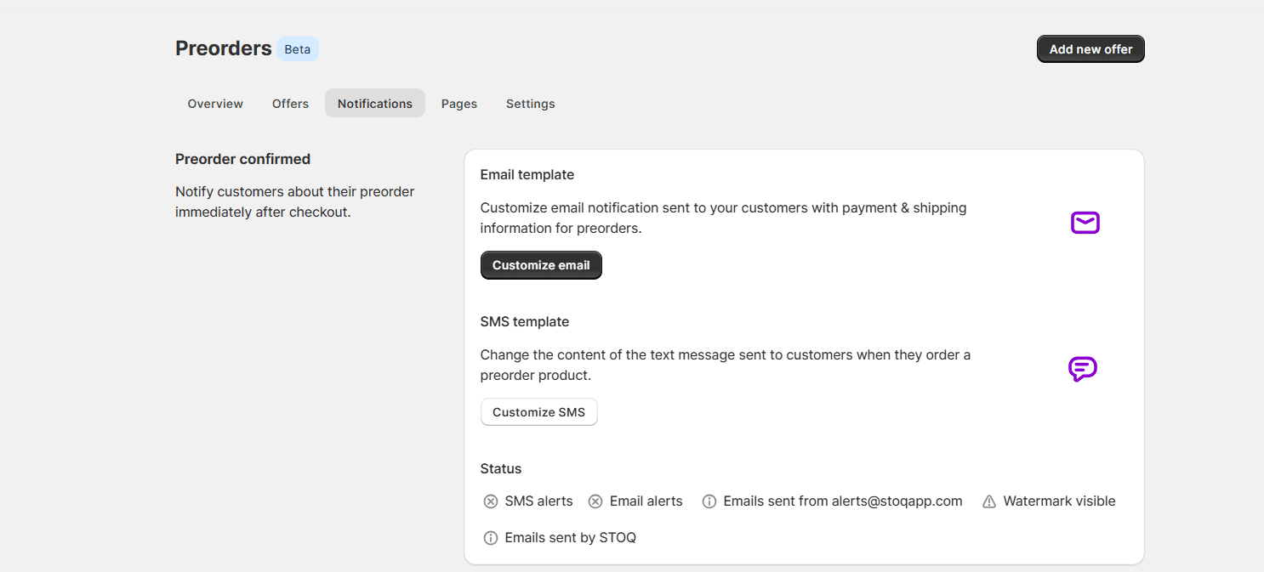The width and height of the screenshot is (1264, 572).
Task: Click the disabled icon beside SMS alerts
Action: (x=491, y=501)
